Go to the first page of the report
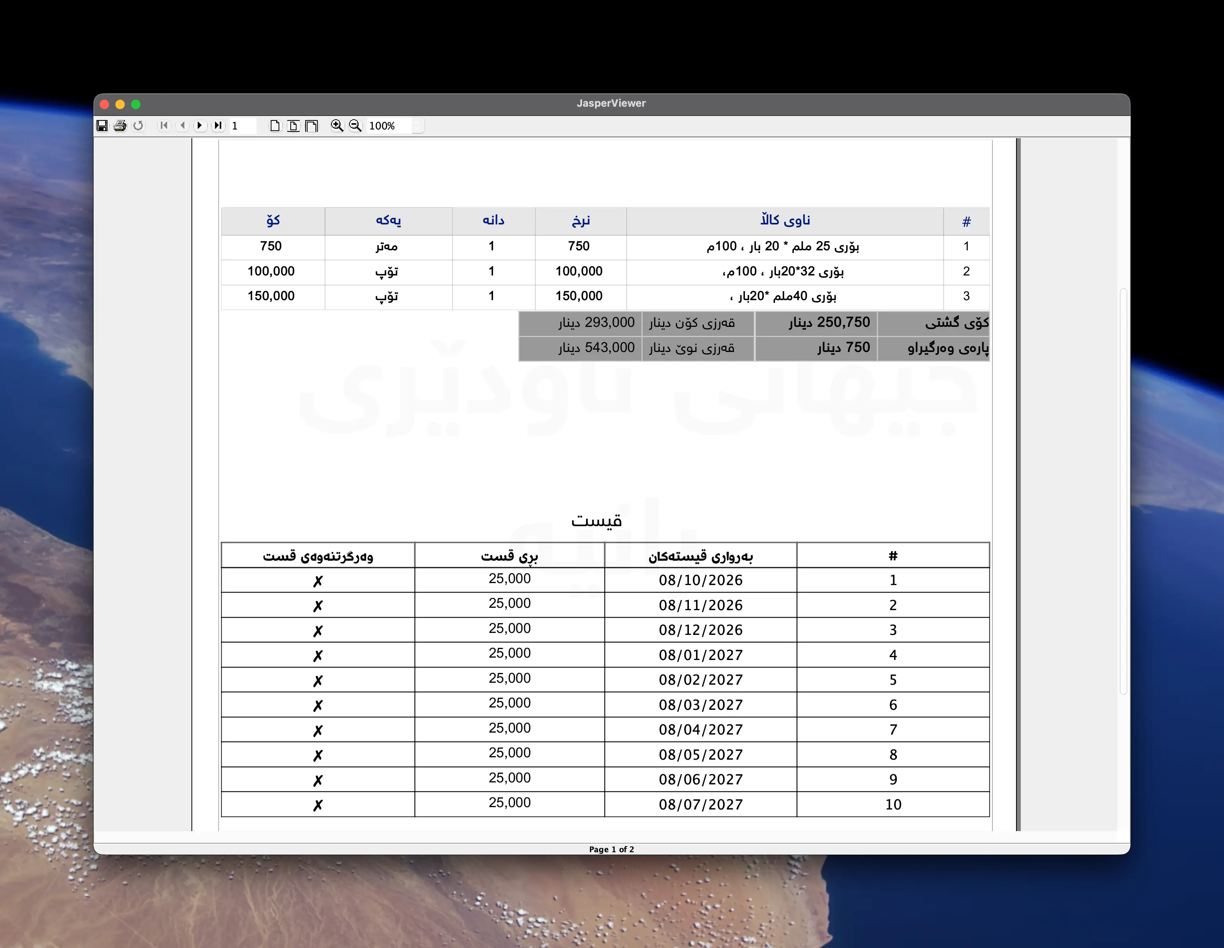The width and height of the screenshot is (1224, 948). click(164, 126)
